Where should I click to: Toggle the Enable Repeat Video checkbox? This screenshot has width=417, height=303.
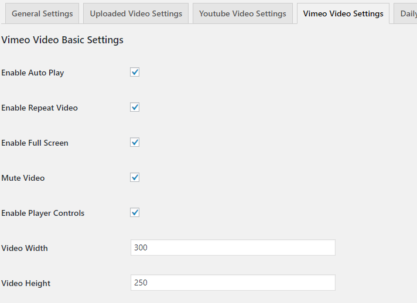[x=135, y=108]
